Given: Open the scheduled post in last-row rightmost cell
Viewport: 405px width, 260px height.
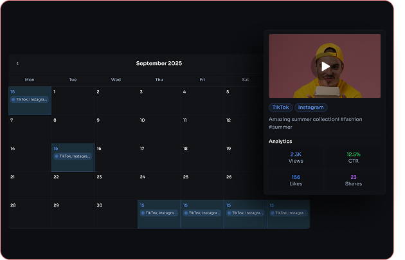Looking at the screenshot, I should pos(288,213).
